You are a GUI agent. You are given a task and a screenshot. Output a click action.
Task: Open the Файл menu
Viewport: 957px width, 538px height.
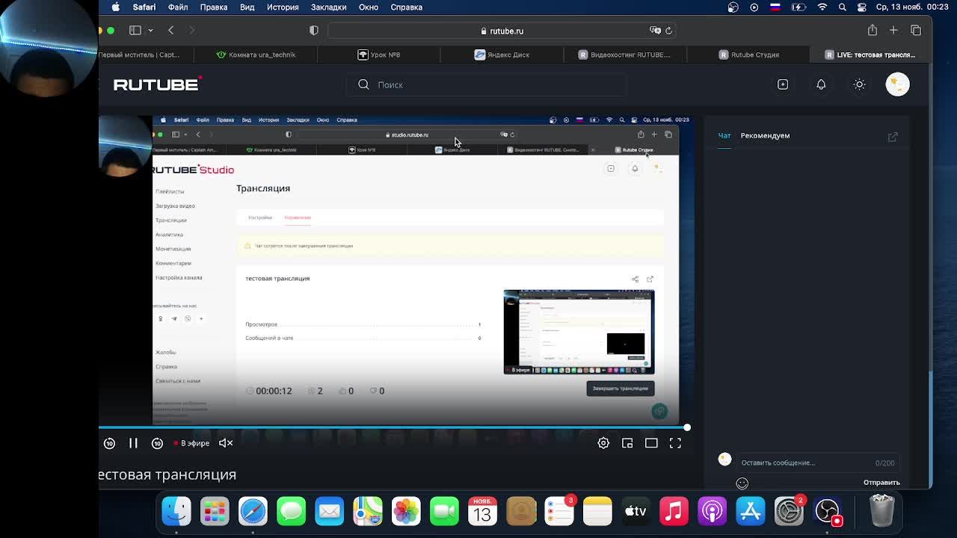178,7
